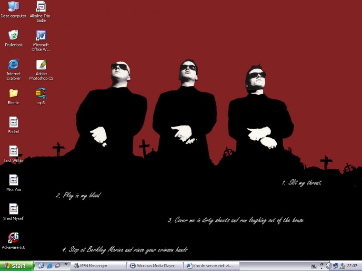Click the third Quick Launch icon
Viewport: 362px width, 271px height.
58,266
